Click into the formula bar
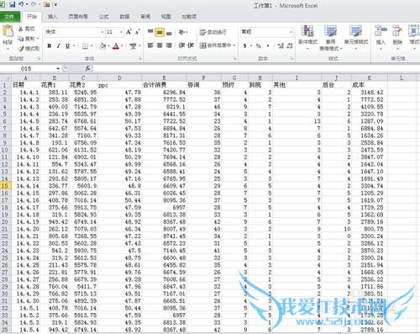The width and height of the screenshot is (420, 334). pyautogui.click(x=256, y=68)
